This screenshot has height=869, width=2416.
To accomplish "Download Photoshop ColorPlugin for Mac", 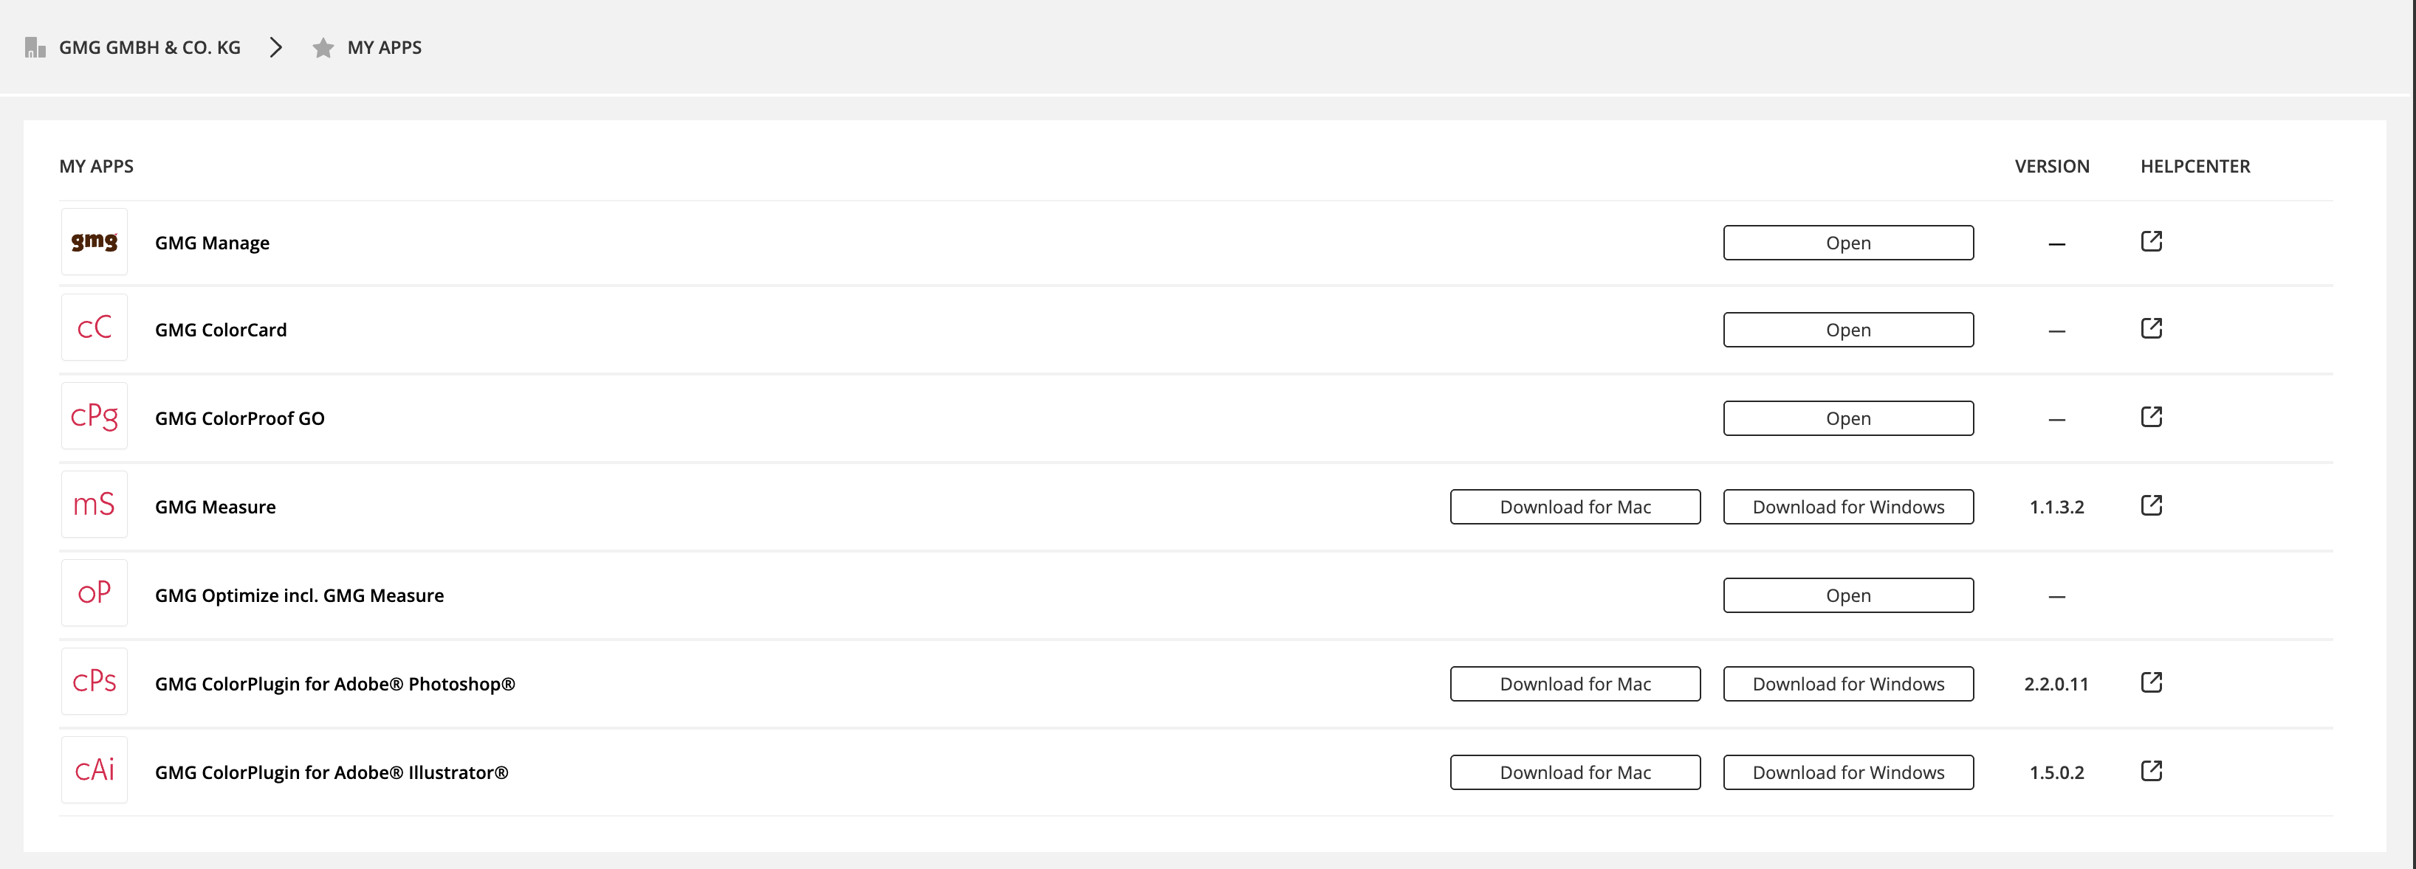I will [1575, 685].
